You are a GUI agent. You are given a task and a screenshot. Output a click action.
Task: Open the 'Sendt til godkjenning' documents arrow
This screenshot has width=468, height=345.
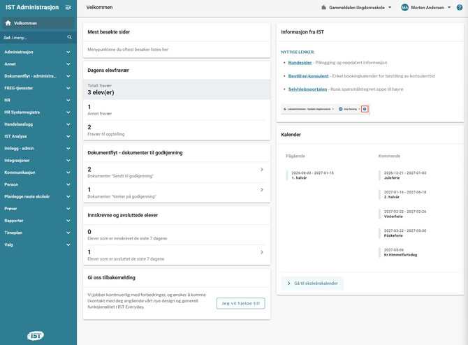click(x=262, y=170)
